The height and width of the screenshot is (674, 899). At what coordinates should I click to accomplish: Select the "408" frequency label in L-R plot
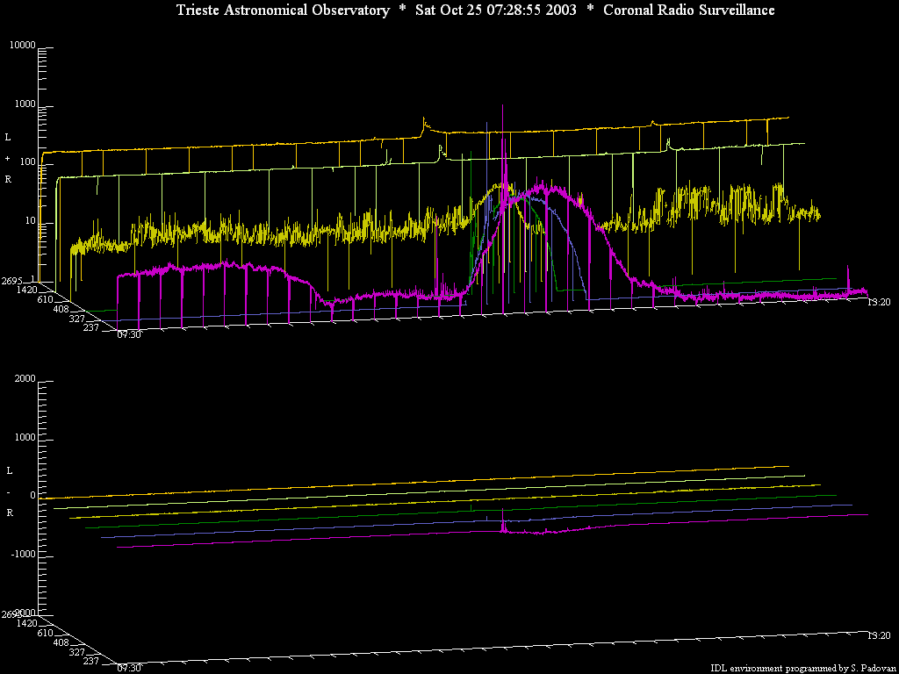61,642
